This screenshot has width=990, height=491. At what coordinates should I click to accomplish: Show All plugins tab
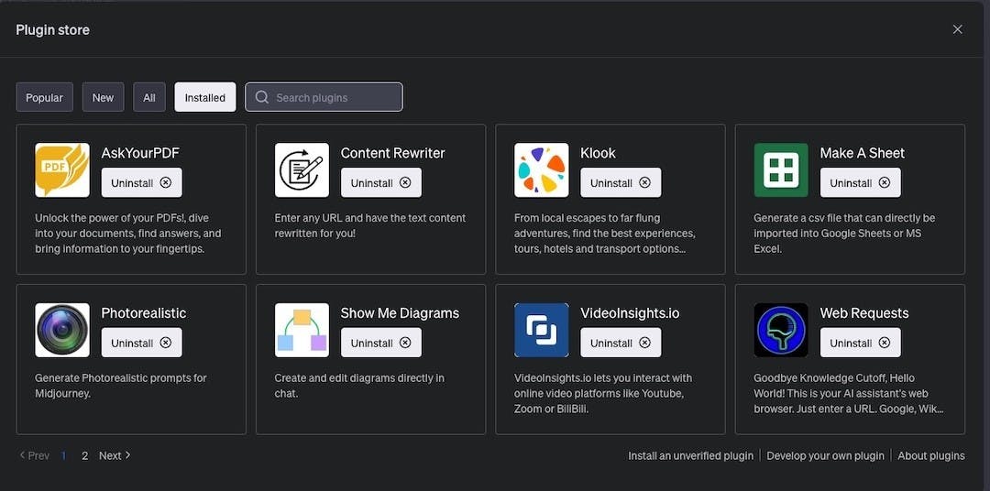pyautogui.click(x=149, y=97)
